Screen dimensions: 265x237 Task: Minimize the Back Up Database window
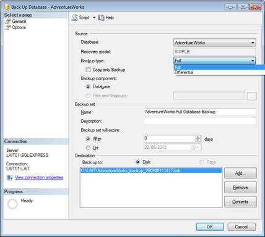tap(230, 7)
